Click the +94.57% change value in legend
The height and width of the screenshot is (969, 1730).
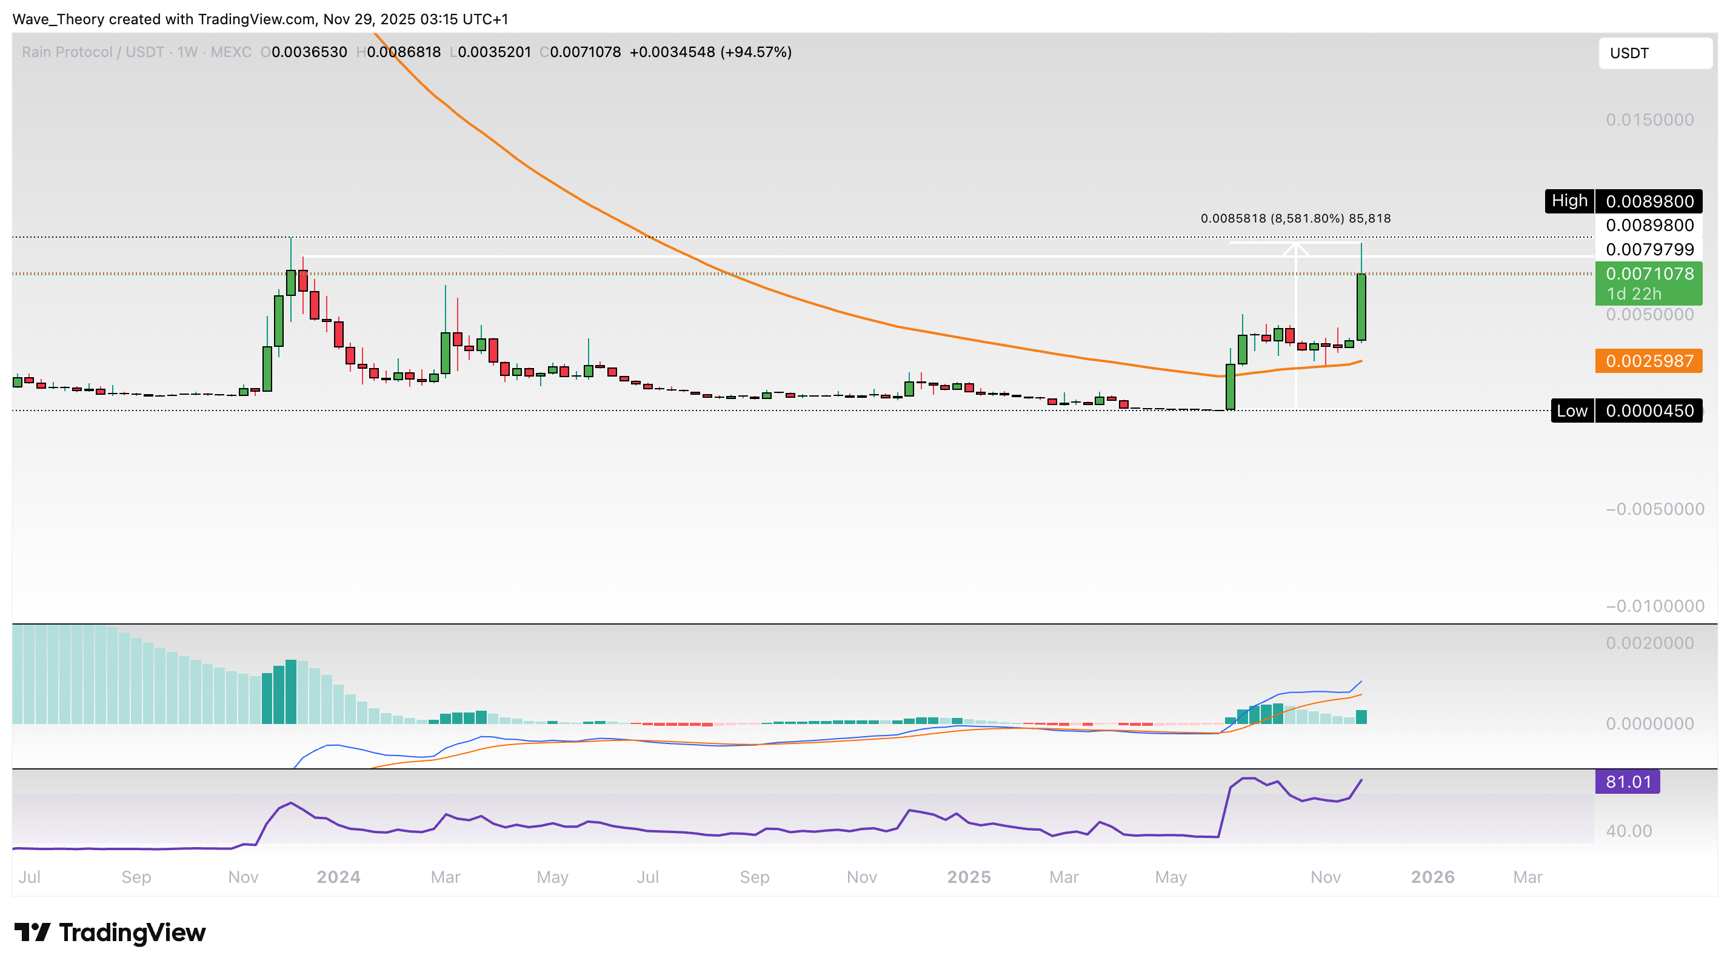tap(756, 52)
